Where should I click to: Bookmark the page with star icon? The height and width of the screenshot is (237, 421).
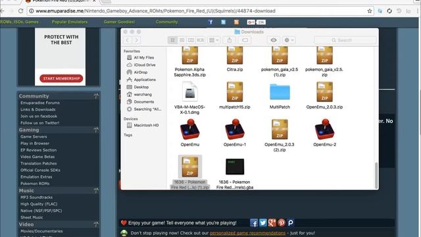click(370, 11)
